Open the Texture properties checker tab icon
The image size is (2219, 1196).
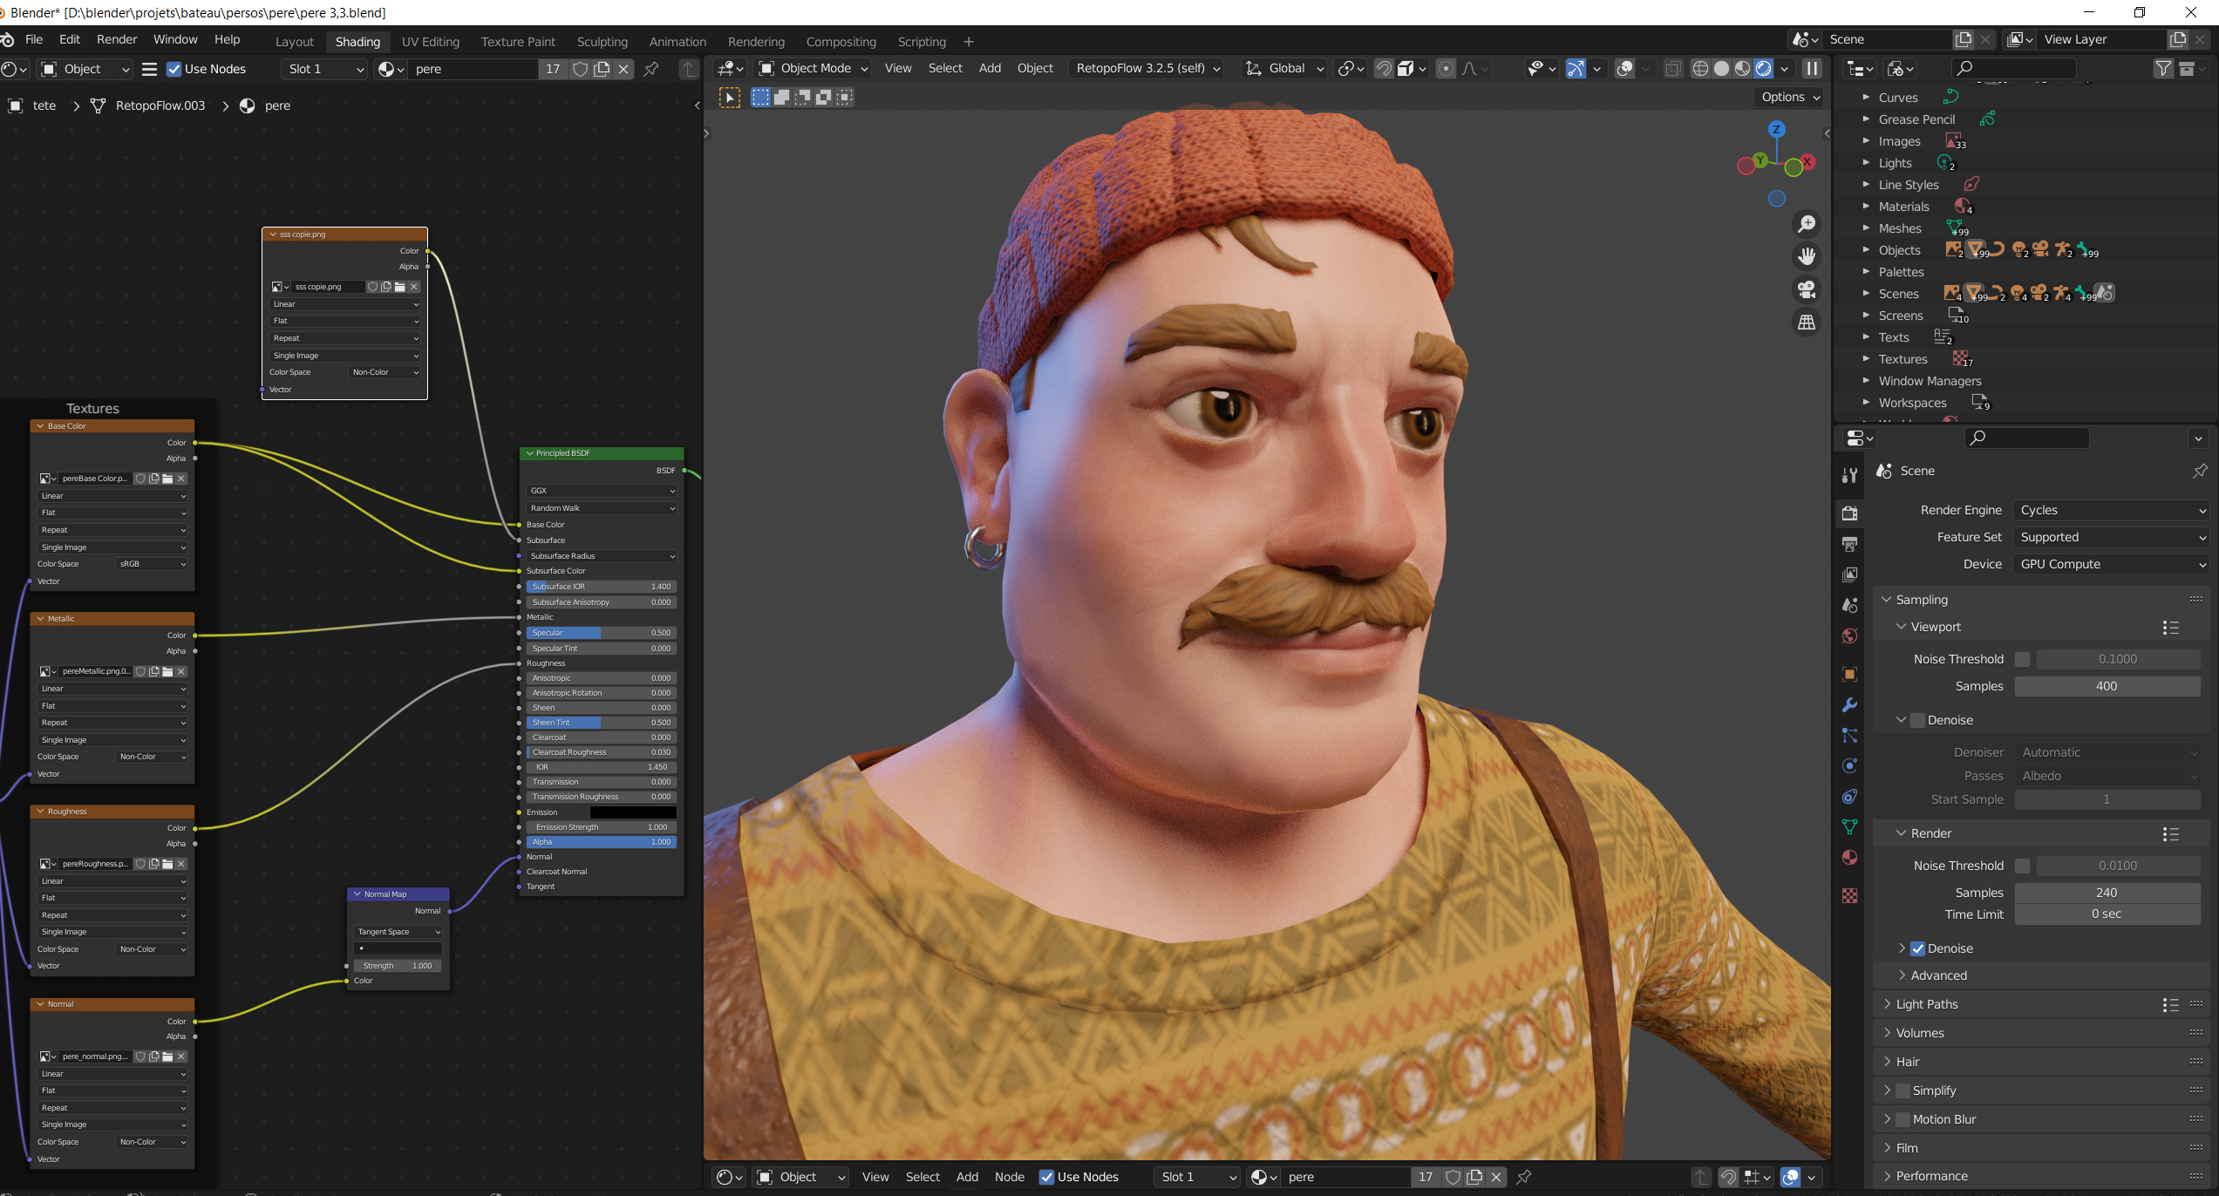1849,895
